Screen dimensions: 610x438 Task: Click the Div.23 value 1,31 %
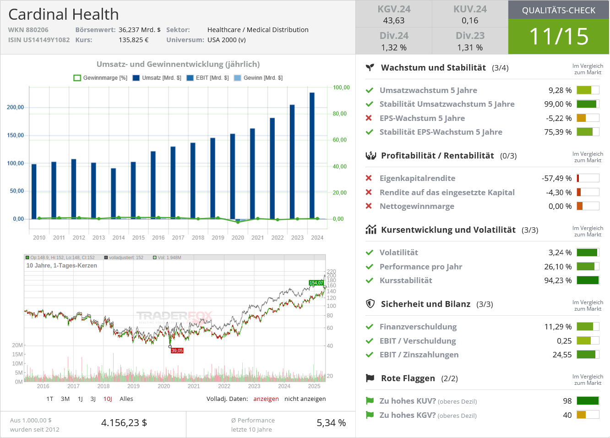tap(470, 48)
